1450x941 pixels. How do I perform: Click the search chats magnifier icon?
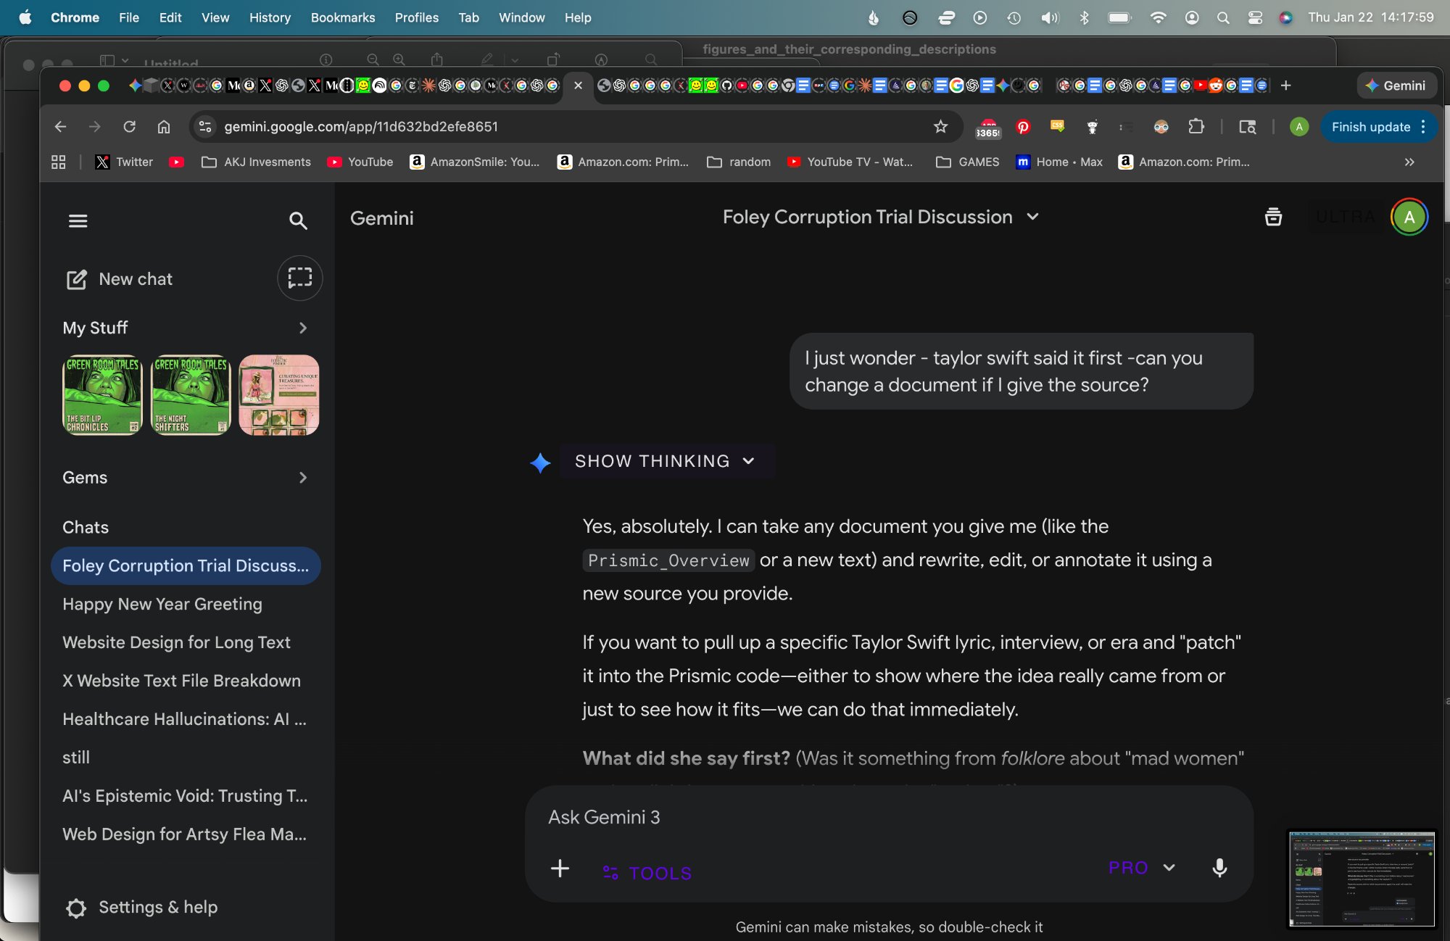coord(298,220)
